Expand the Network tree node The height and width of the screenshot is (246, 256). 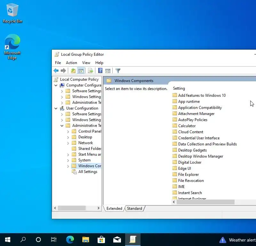(68, 143)
